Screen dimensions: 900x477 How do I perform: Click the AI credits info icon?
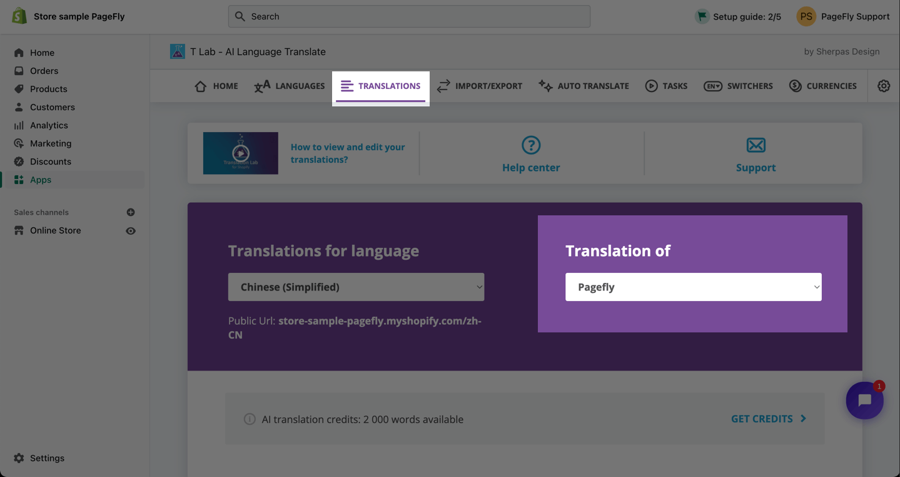(x=250, y=419)
